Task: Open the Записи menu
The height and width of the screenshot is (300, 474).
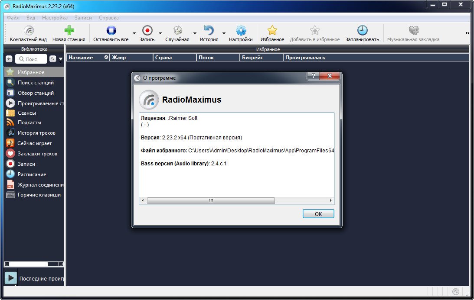Action: point(83,17)
